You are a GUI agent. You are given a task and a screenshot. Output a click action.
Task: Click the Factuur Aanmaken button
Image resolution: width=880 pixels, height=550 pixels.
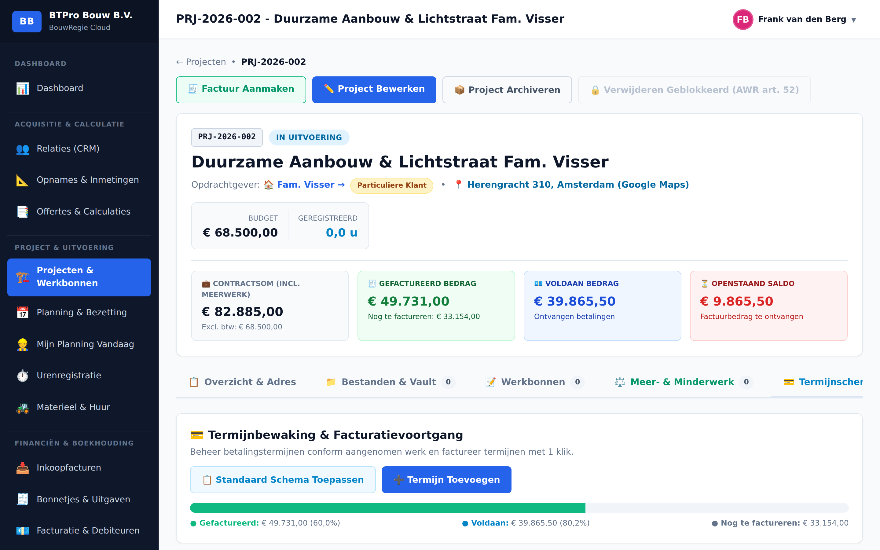pos(241,90)
